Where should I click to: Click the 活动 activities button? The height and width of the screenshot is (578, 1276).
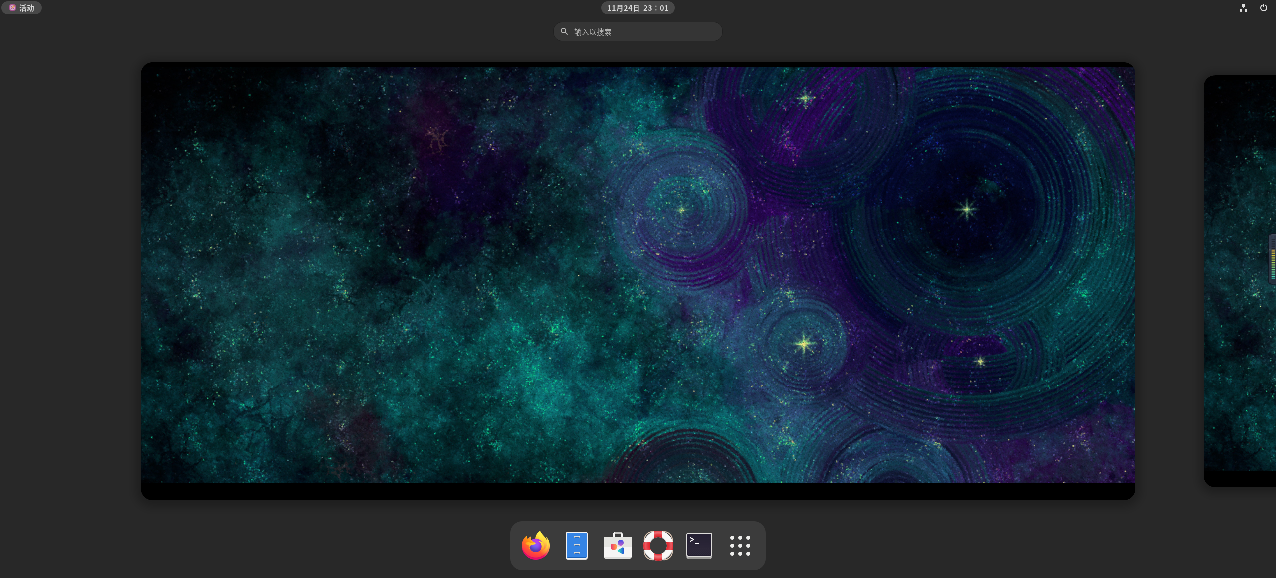27,8
